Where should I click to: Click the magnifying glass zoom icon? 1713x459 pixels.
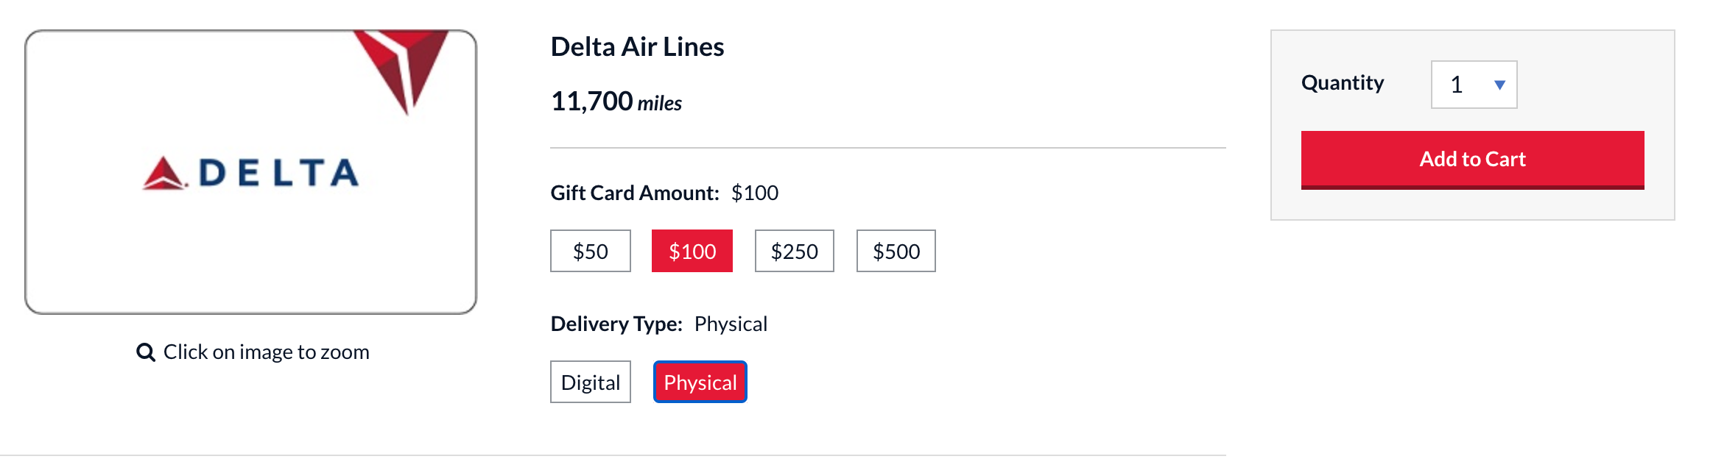click(146, 352)
